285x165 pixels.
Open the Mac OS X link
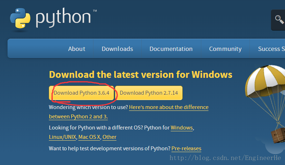tap(89, 137)
